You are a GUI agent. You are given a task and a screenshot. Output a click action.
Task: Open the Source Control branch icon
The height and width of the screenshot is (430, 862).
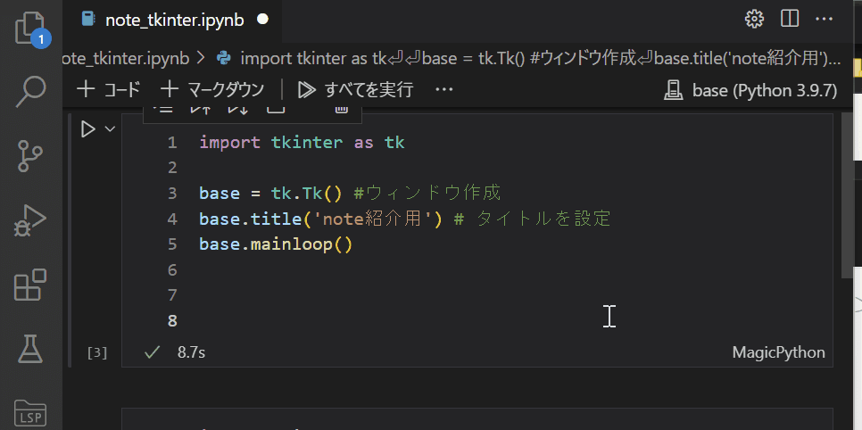click(30, 156)
